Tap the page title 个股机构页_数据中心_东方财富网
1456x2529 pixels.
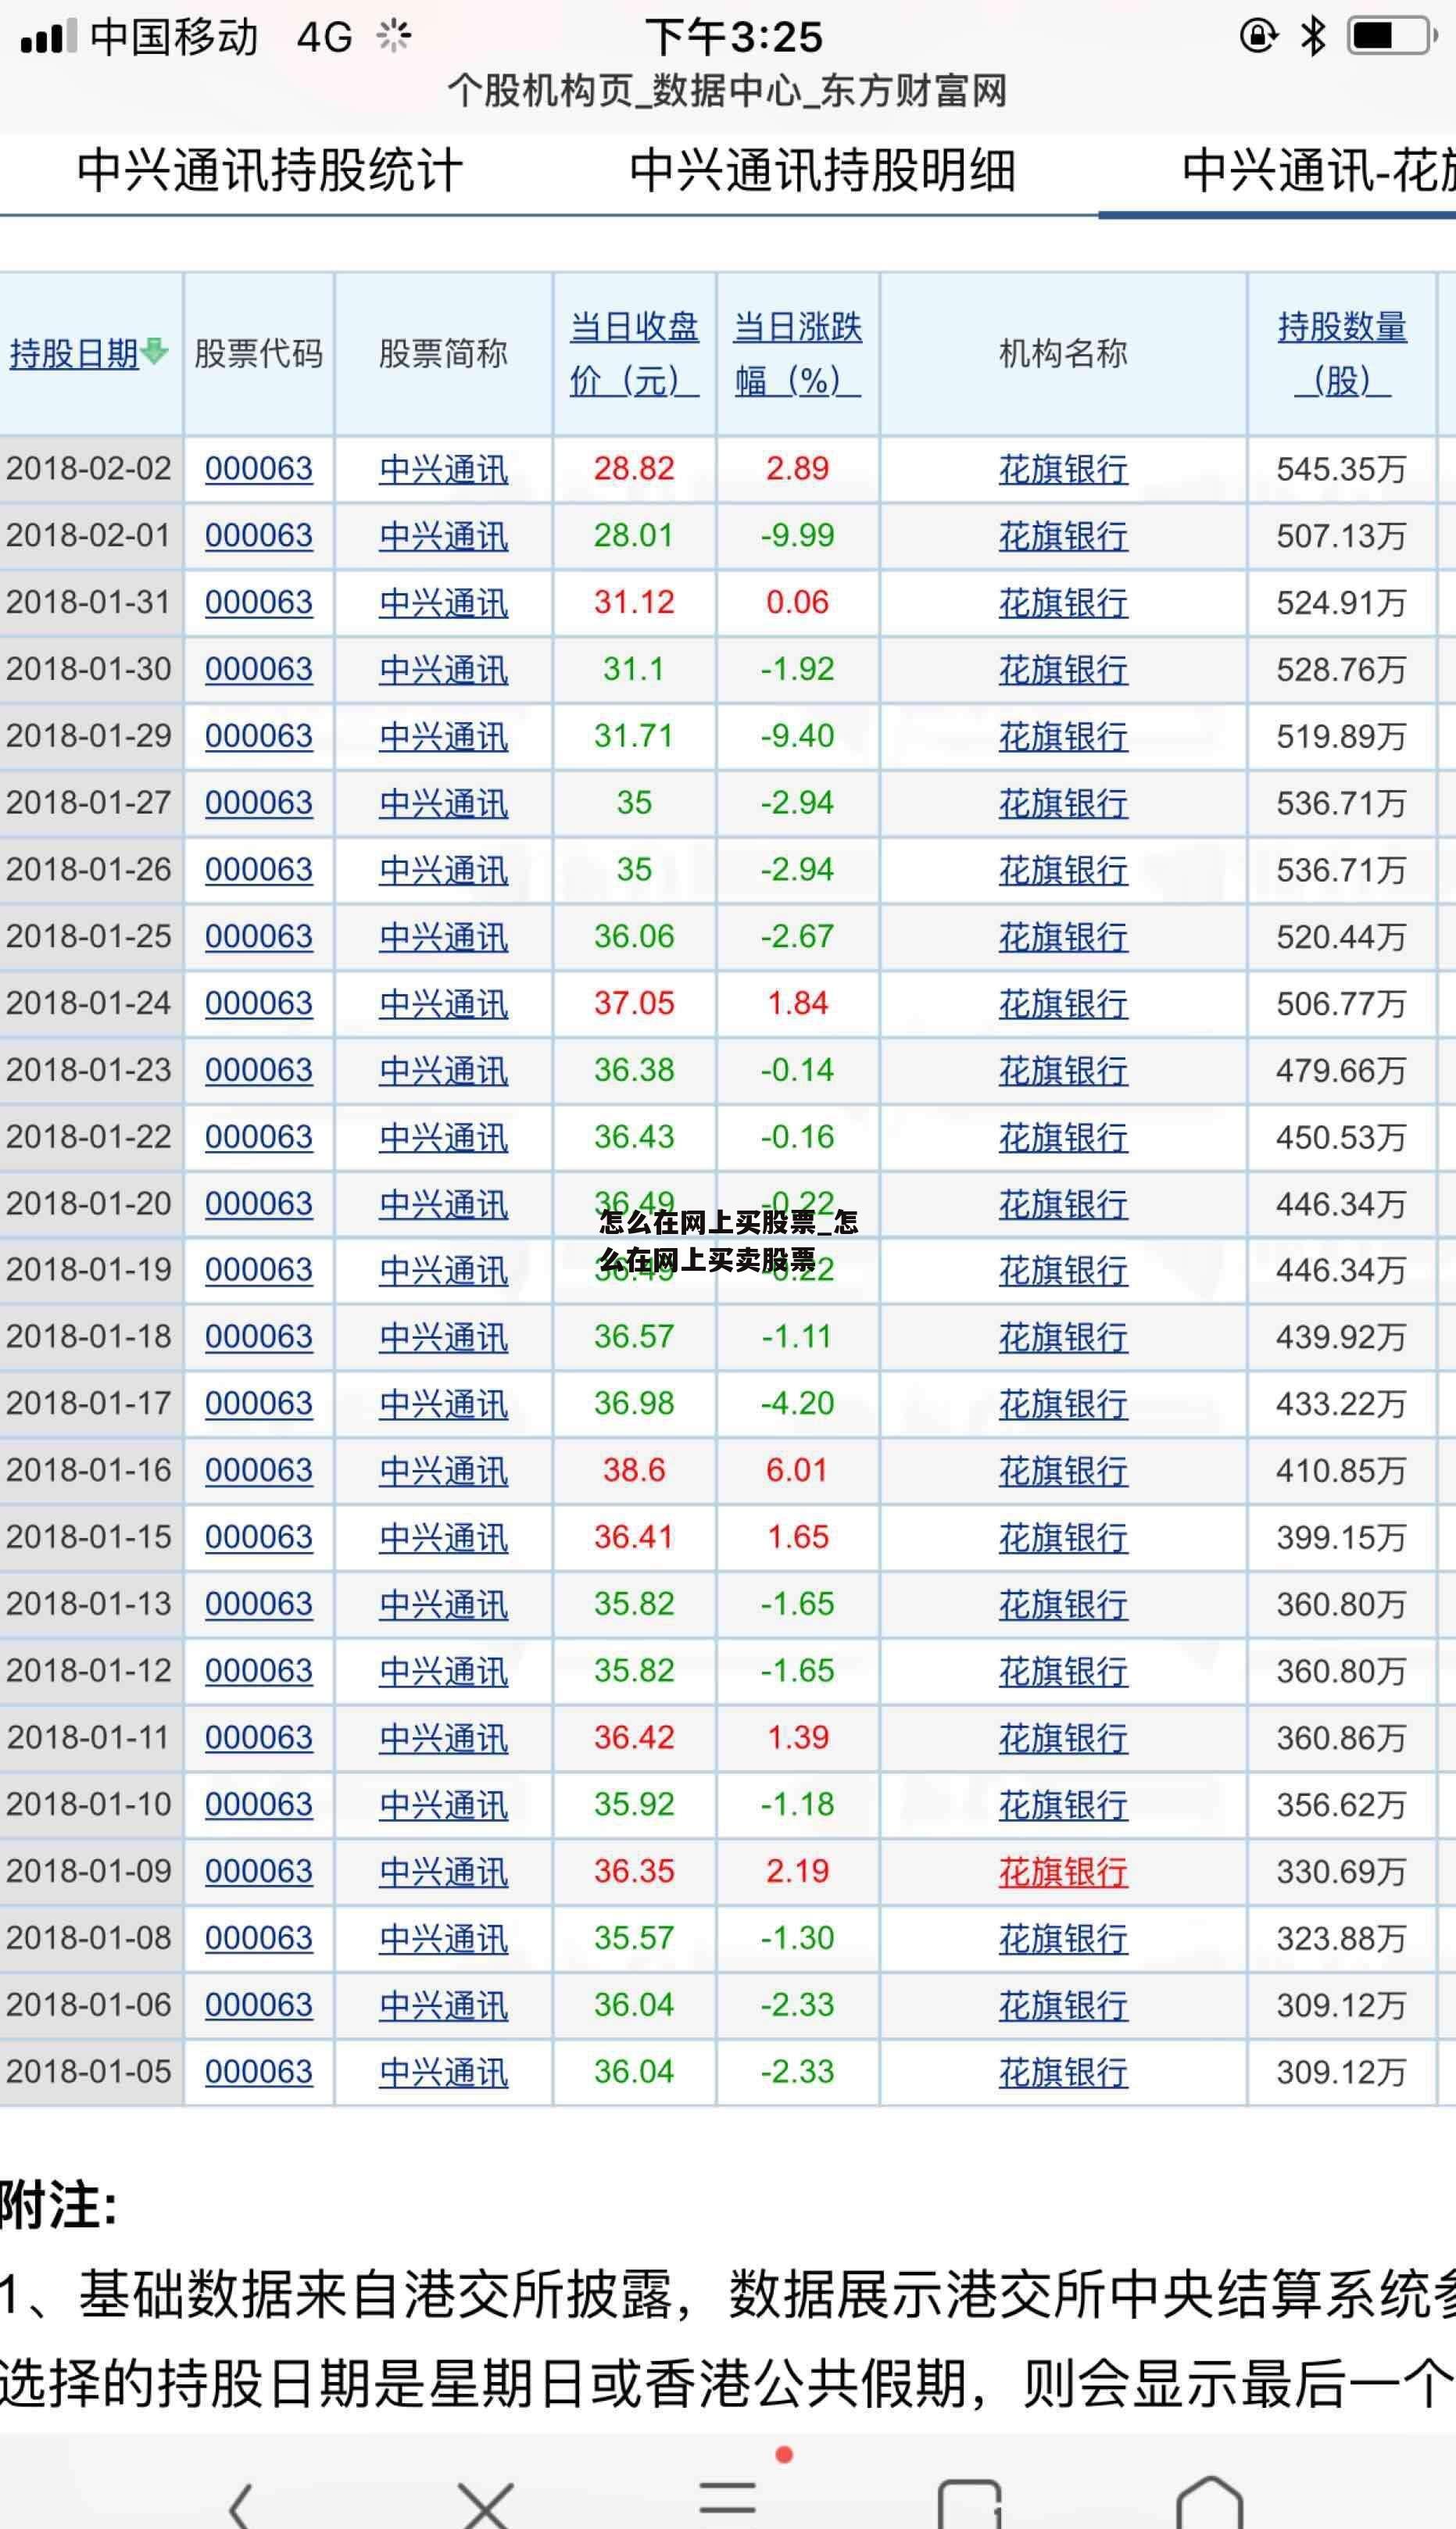click(727, 91)
